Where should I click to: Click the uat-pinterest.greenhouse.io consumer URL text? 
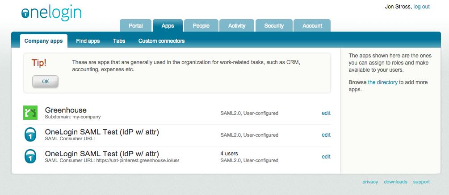tap(138, 160)
